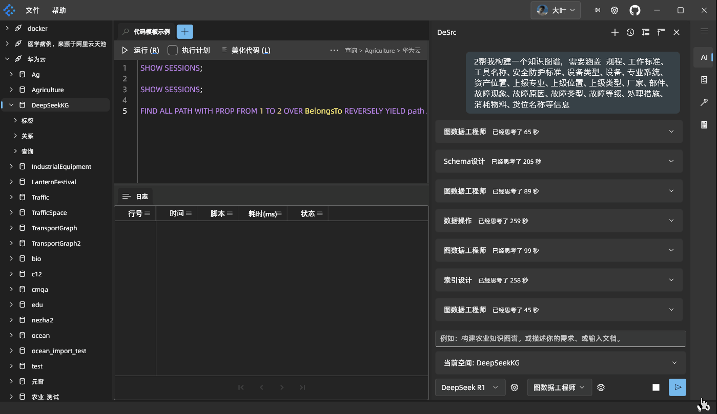Click the app logo icon
This screenshot has width=717, height=414.
tap(10, 10)
